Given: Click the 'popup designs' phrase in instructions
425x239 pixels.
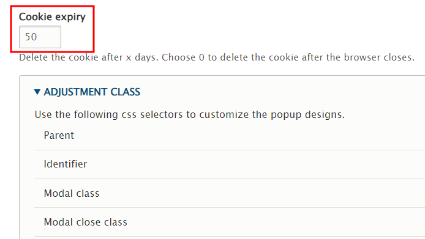Looking at the screenshot, I should pyautogui.click(x=307, y=115).
